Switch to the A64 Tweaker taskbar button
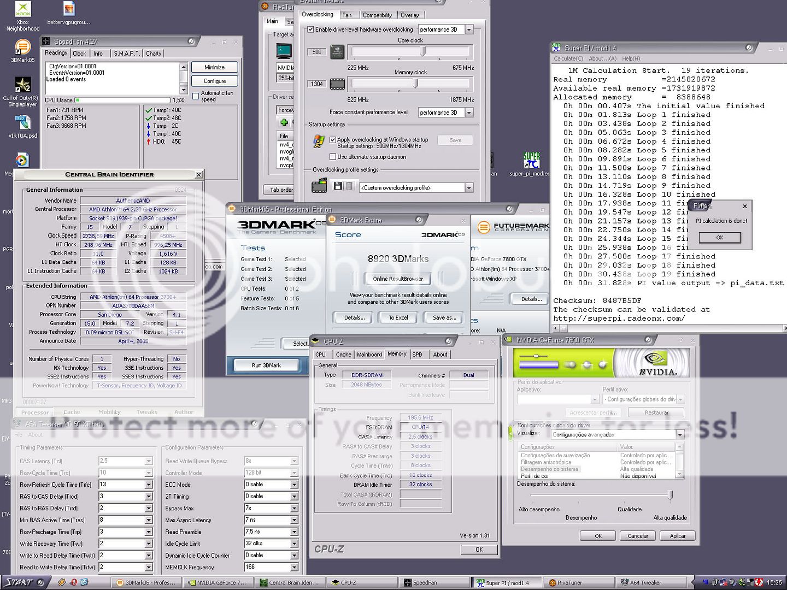Viewport: 787px width, 590px height. click(650, 582)
